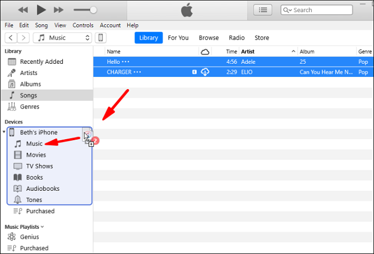Select Artists in the Library sidebar
Screen dimensions: 374x254
coord(47,73)
